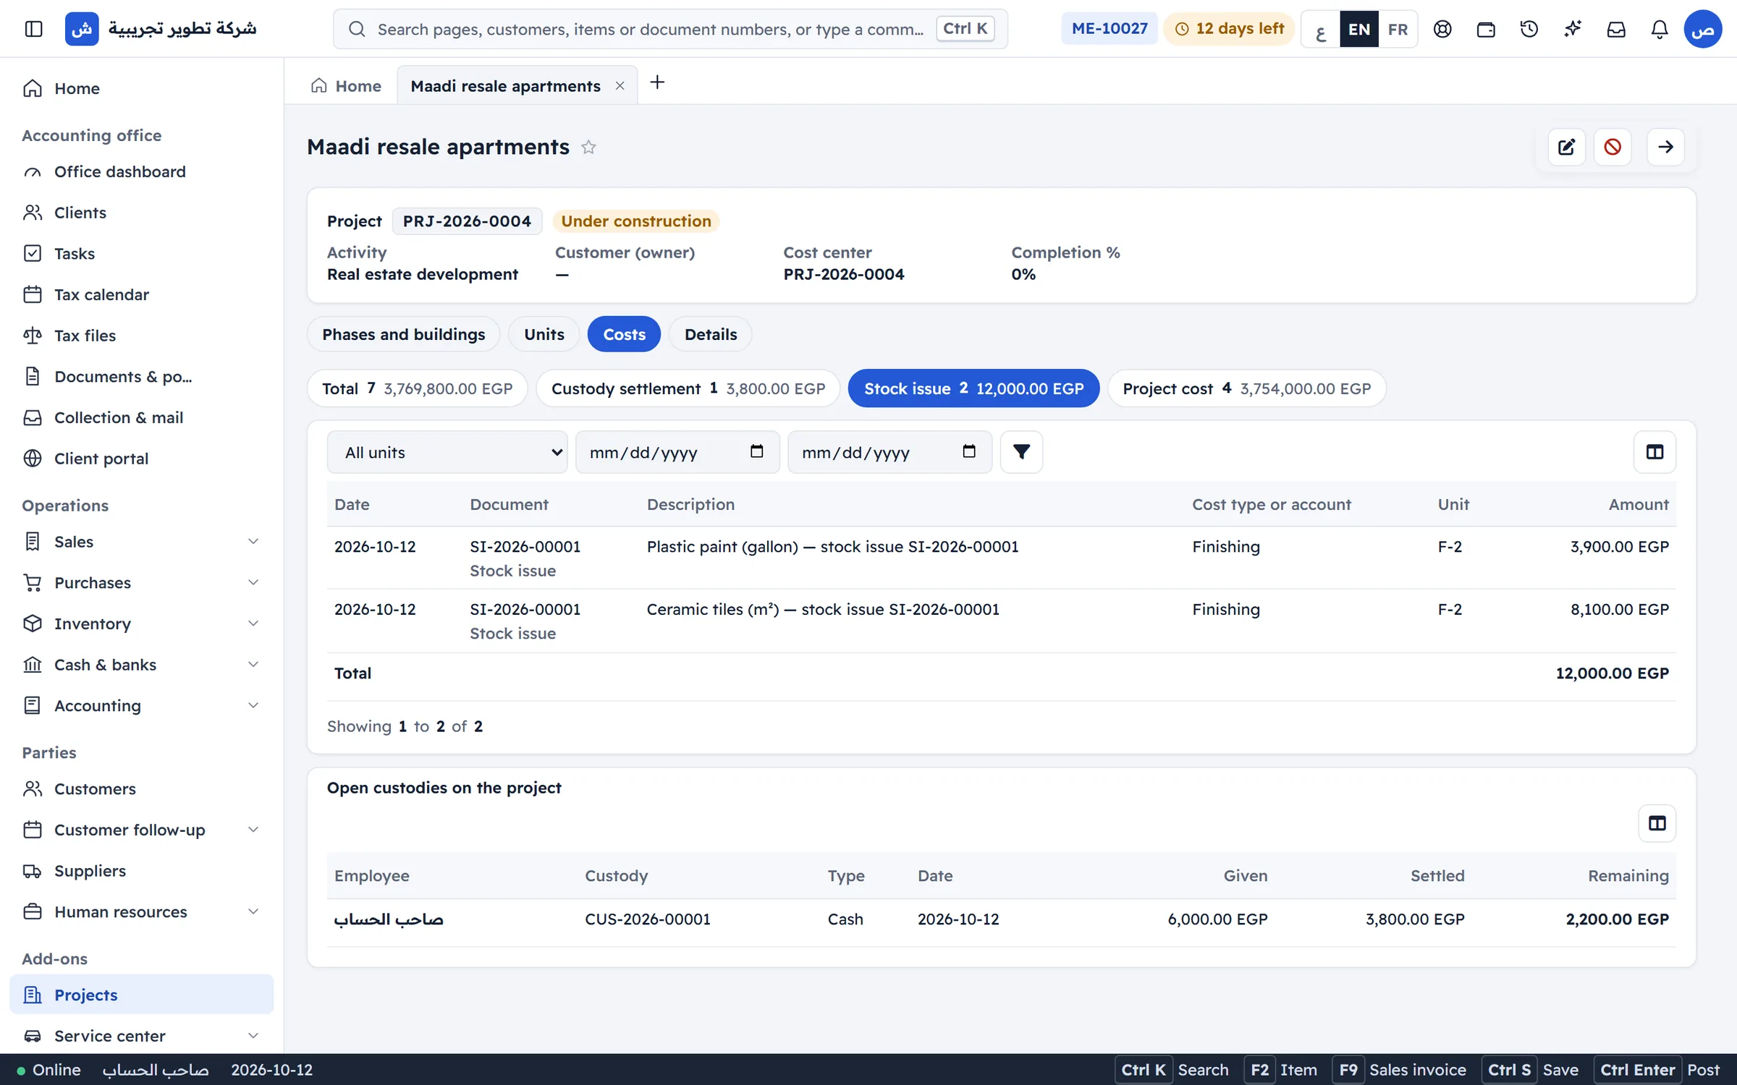Screen dimensions: 1737x1085
Task: Show Total 7 costs filter
Action: pyautogui.click(x=418, y=388)
